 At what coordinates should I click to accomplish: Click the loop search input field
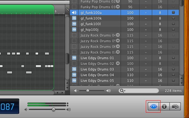click(139, 91)
